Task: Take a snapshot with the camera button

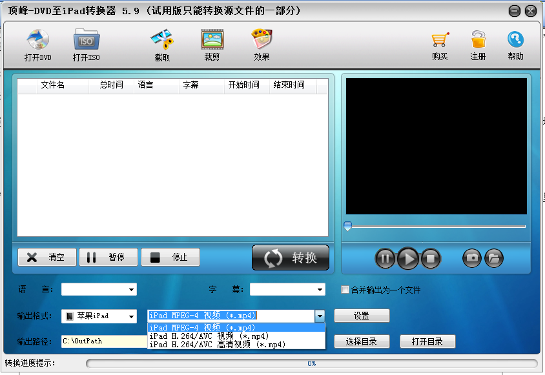Action: point(471,258)
